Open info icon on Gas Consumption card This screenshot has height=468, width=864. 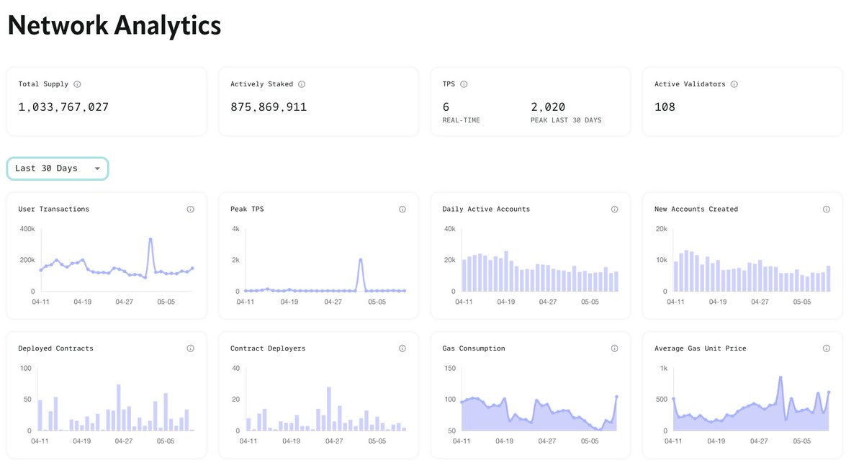pos(614,348)
